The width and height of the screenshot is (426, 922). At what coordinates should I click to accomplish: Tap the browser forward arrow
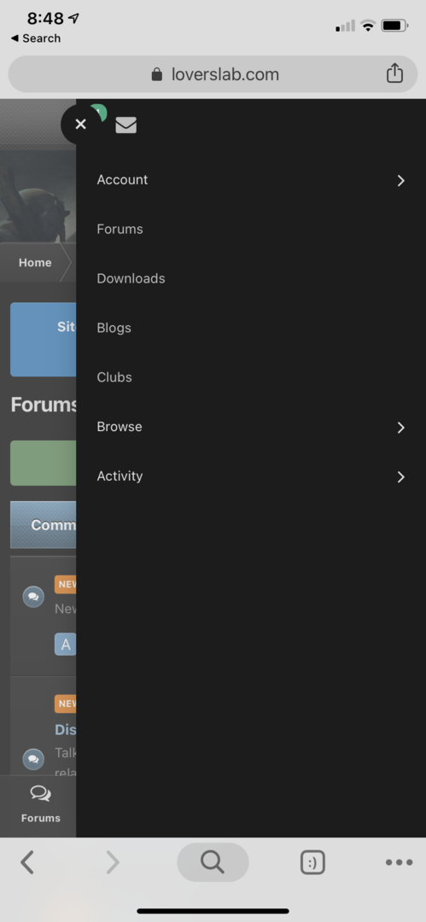[x=112, y=862]
